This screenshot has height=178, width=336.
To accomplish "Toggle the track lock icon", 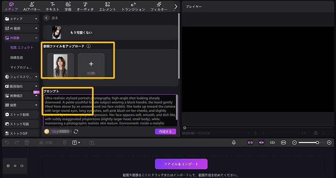I will [8, 166].
